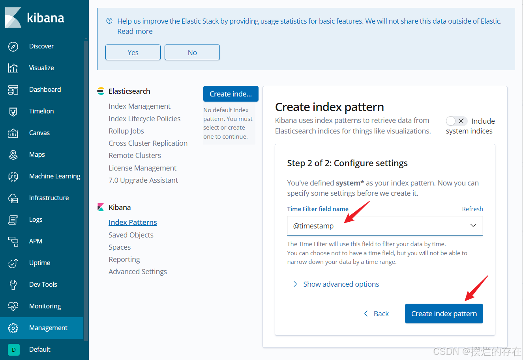Viewport: 523px width, 360px height.
Task: Click the Dashboard sidebar icon
Action: pos(13,90)
